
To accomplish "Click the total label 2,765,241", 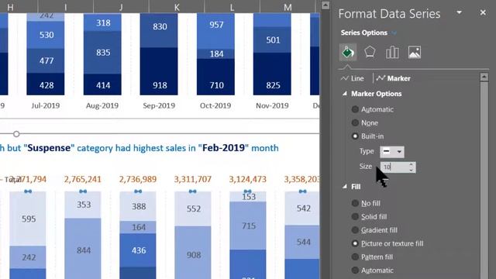I will click(x=83, y=179).
